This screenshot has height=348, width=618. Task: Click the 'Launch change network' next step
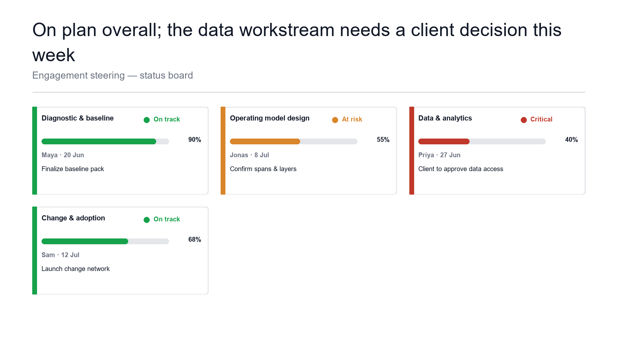point(76,269)
